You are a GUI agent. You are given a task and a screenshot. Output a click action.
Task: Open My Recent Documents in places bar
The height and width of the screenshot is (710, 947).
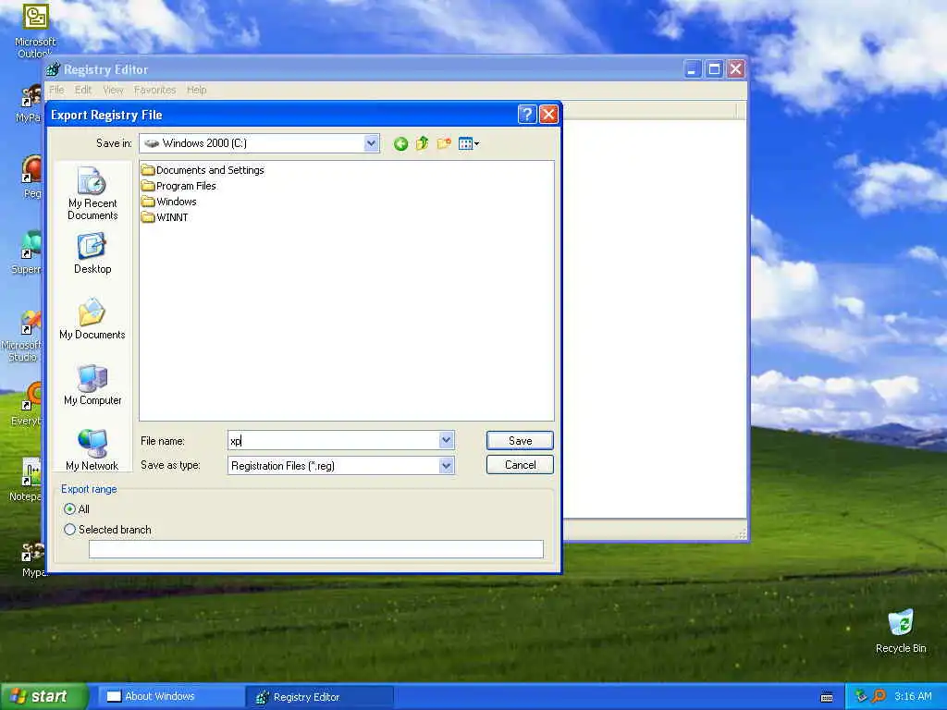[92, 194]
